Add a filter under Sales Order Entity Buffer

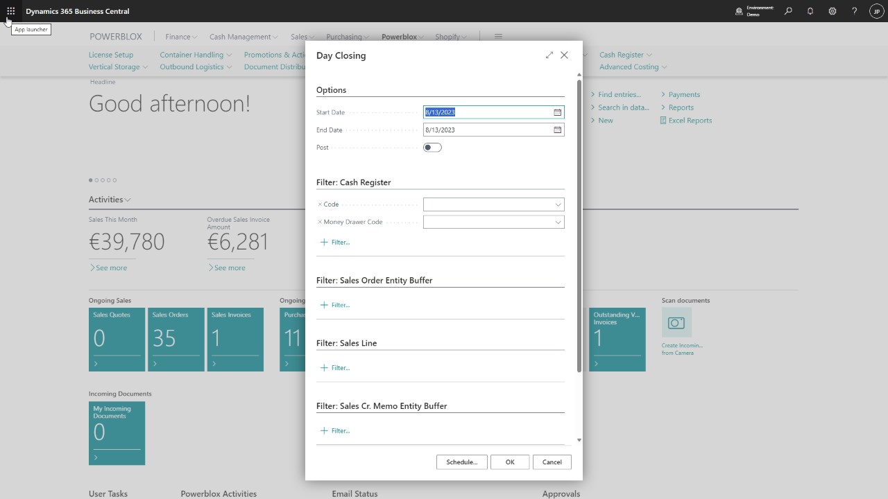point(335,305)
